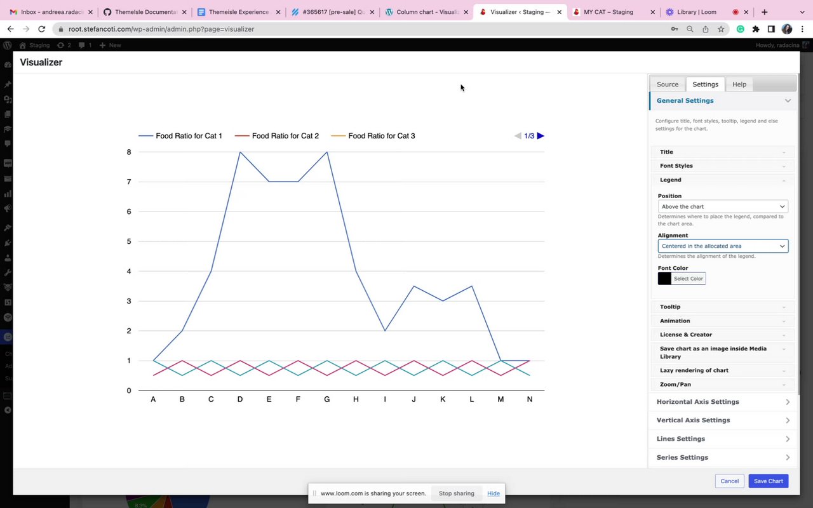Click the Cancel button
The image size is (813, 508).
[729, 481]
